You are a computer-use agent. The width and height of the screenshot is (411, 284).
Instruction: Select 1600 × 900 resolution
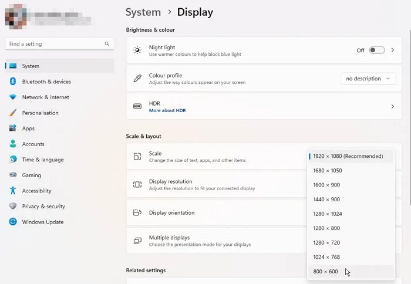351,185
